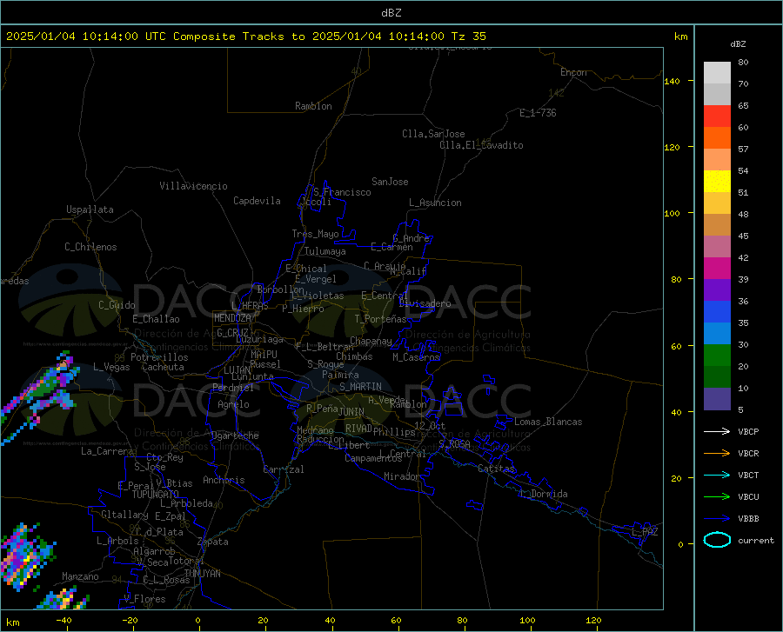Click the C_Chilenos label
Screen dimensions: 783x632
[x=90, y=247]
